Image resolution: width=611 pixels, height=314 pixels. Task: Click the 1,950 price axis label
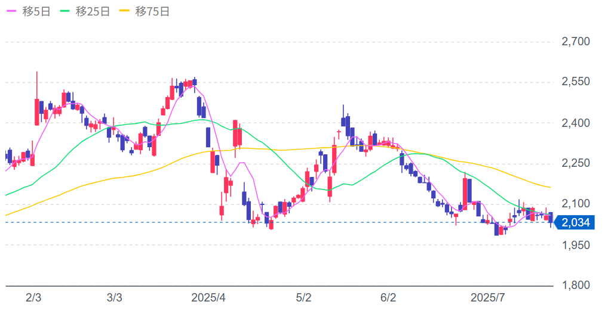click(576, 245)
